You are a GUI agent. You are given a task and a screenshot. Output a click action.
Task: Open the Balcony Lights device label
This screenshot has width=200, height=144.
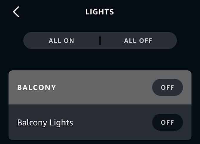[45, 122]
